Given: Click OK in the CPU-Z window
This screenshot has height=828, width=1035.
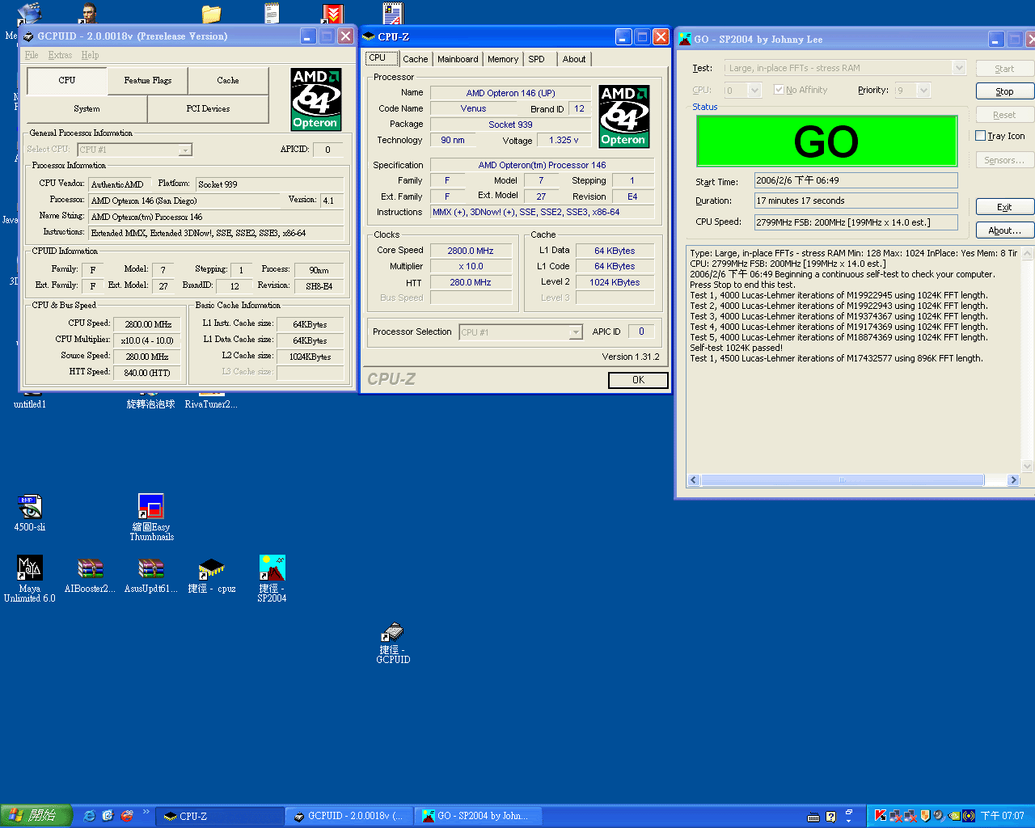Looking at the screenshot, I should coord(638,380).
